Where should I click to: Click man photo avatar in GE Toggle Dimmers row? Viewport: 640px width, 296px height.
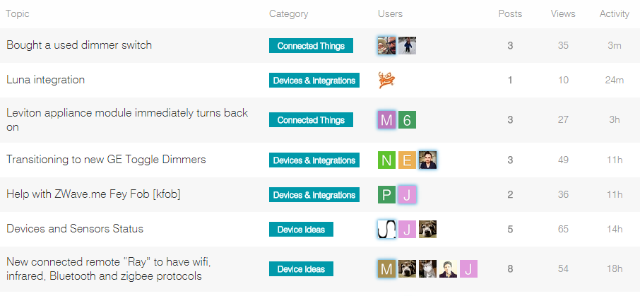coord(427,160)
